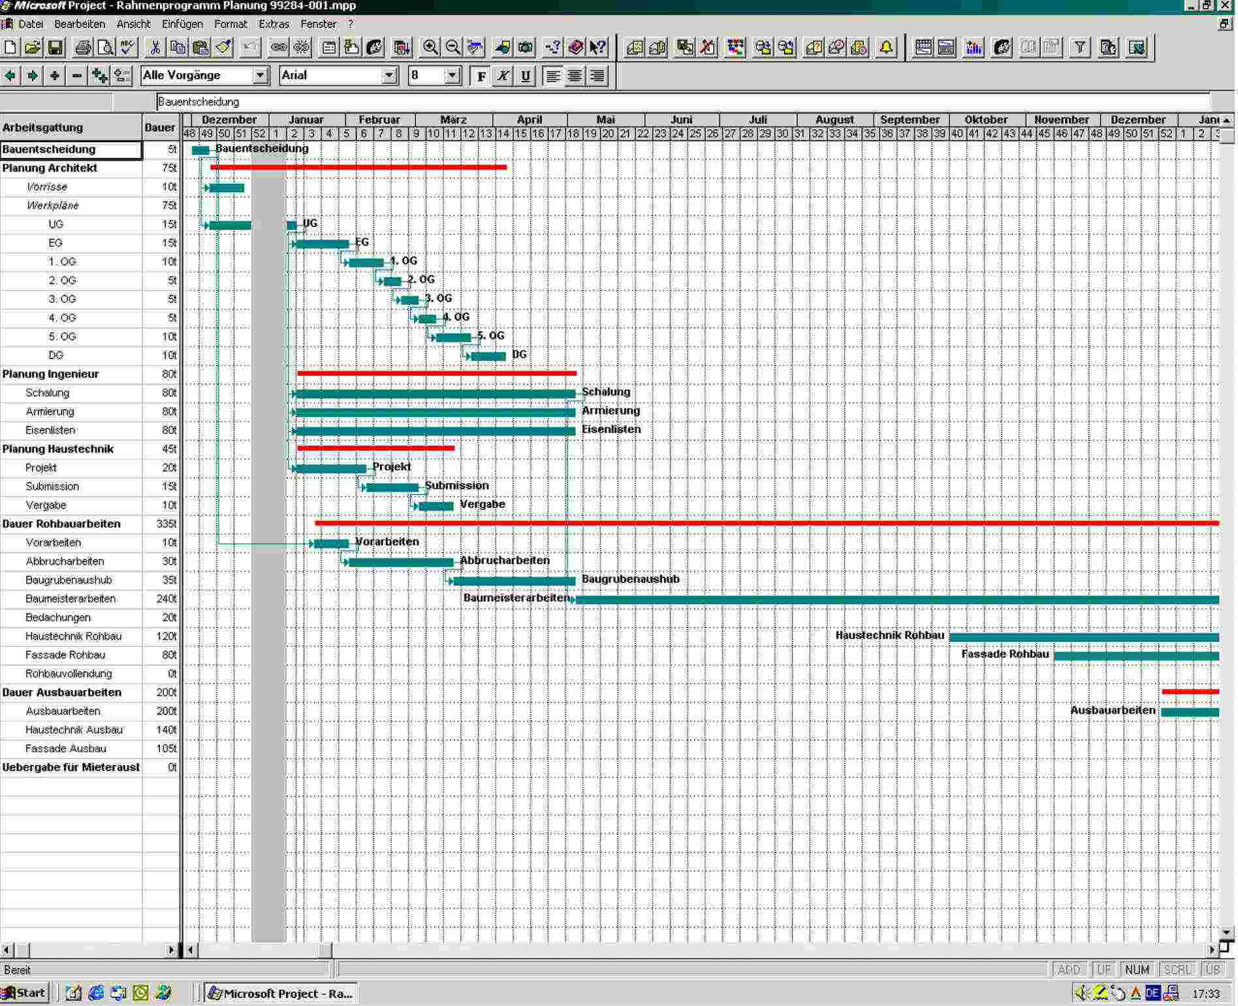Click the AutoFilter funnel icon

point(1080,48)
